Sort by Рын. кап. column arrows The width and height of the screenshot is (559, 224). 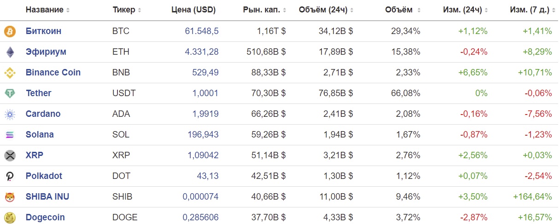pos(284,10)
